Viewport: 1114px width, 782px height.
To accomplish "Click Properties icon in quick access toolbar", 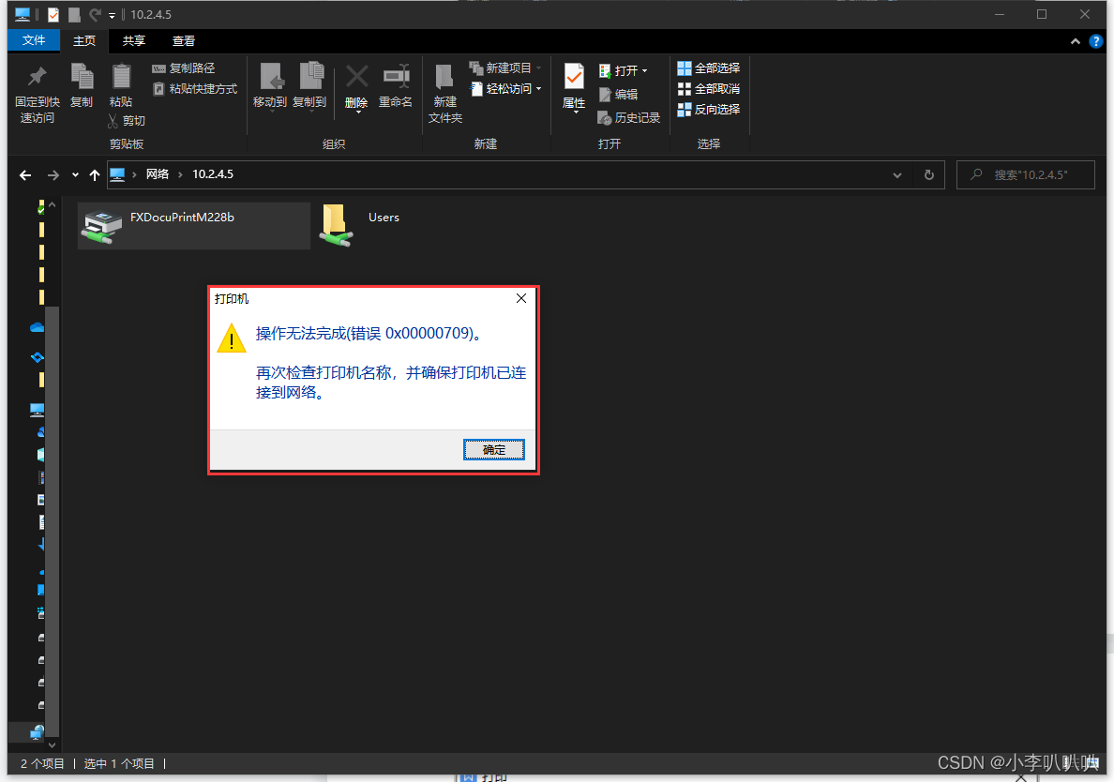I will click(53, 14).
